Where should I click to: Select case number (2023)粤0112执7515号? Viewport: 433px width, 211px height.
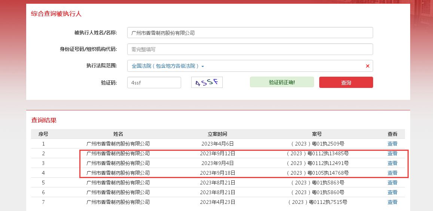point(318,202)
